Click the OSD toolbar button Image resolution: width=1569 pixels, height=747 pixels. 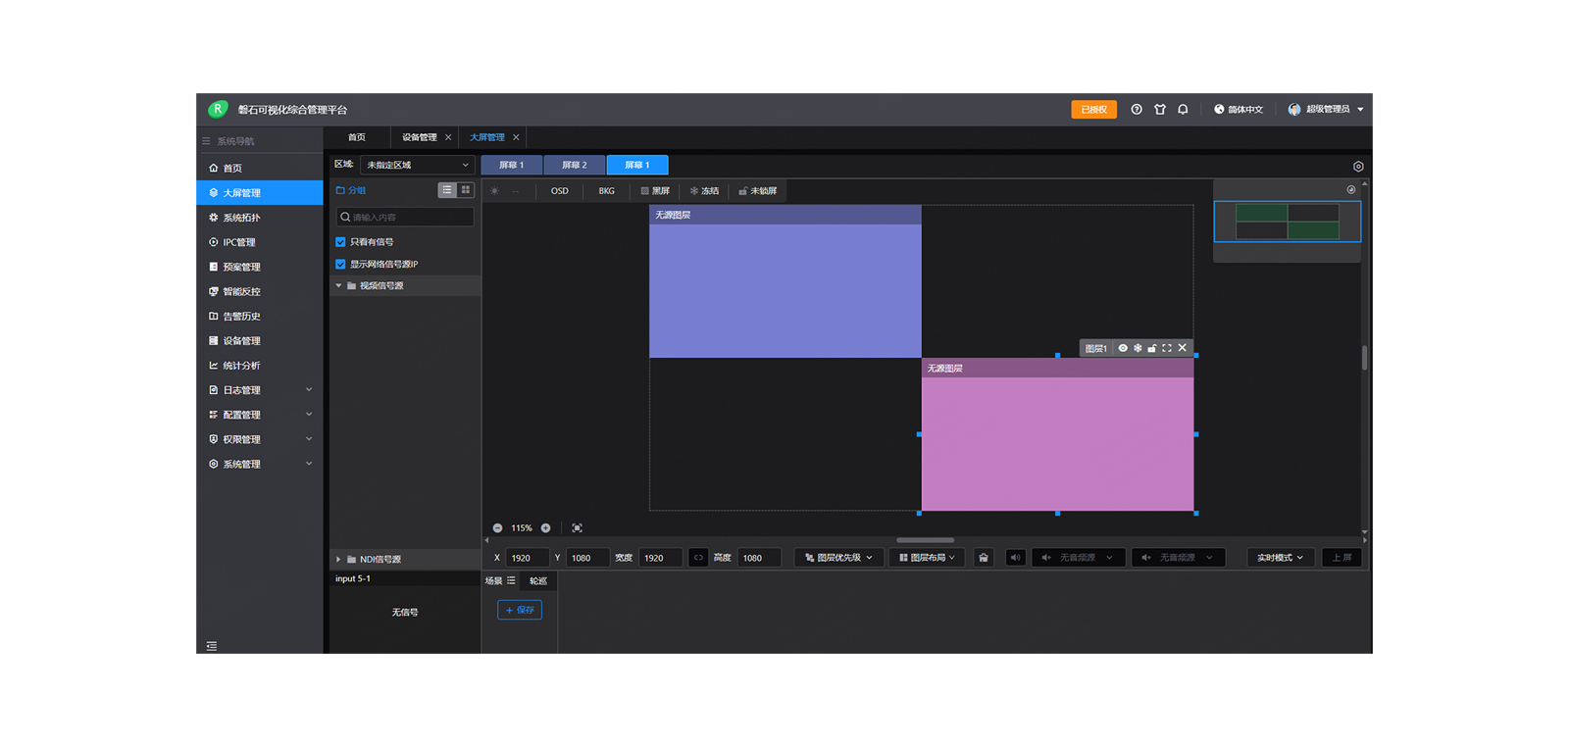click(x=559, y=191)
